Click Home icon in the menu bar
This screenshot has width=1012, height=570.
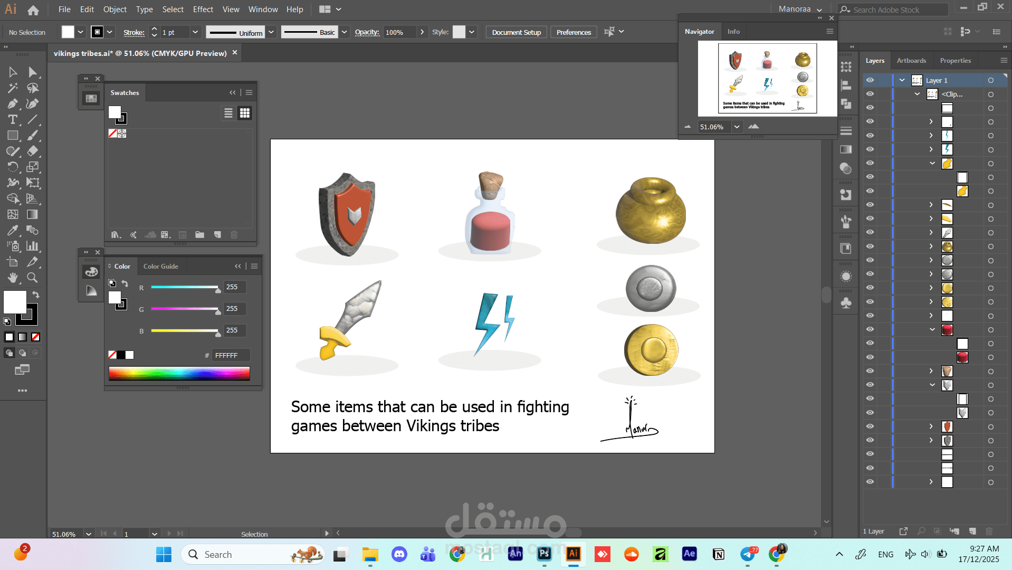pyautogui.click(x=33, y=9)
